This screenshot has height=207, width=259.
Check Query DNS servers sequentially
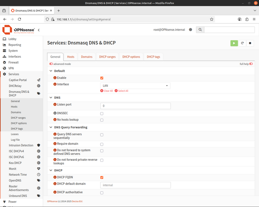click(x=102, y=135)
